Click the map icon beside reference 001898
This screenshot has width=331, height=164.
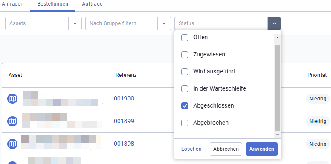click(x=12, y=144)
